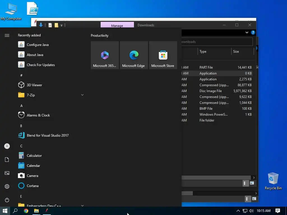Select Application row with 0 KB
The image size is (287, 215).
pyautogui.click(x=217, y=73)
